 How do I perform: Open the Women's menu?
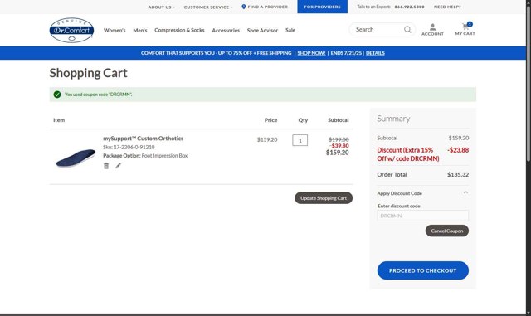pos(114,30)
